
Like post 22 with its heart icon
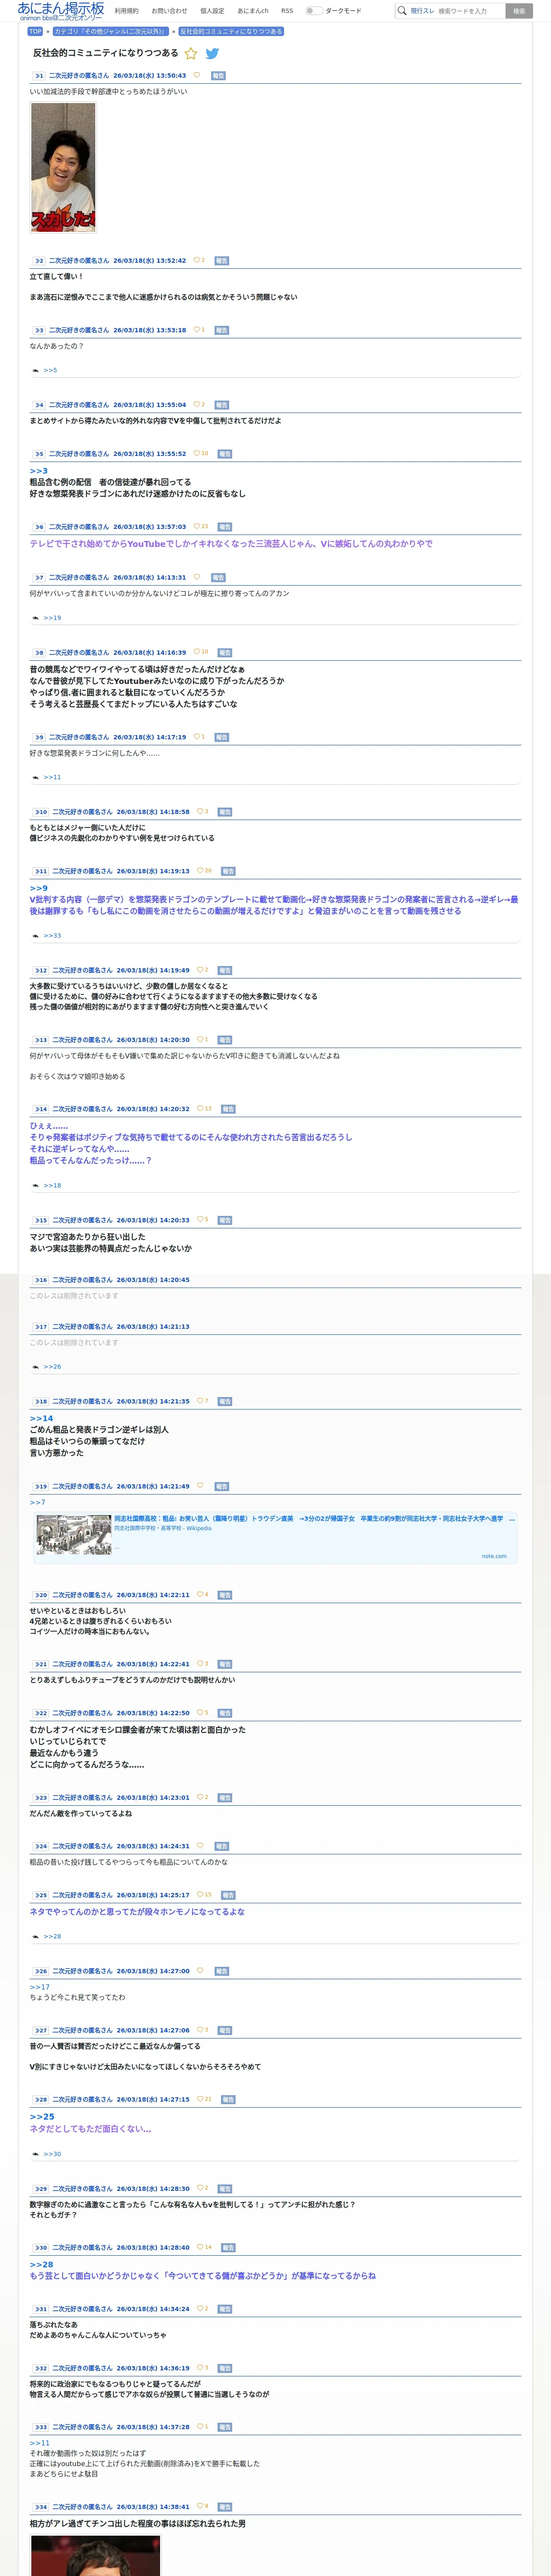click(x=201, y=1713)
